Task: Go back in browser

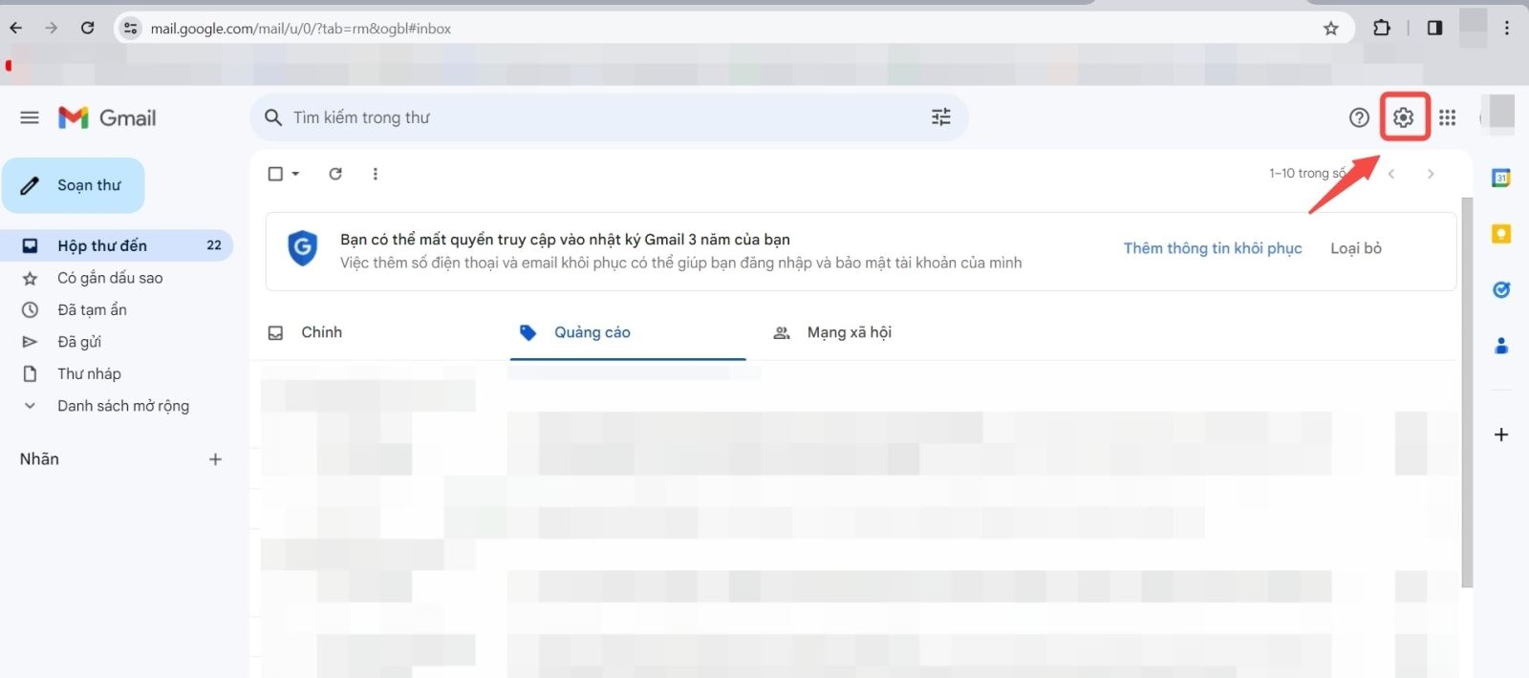Action: [15, 28]
